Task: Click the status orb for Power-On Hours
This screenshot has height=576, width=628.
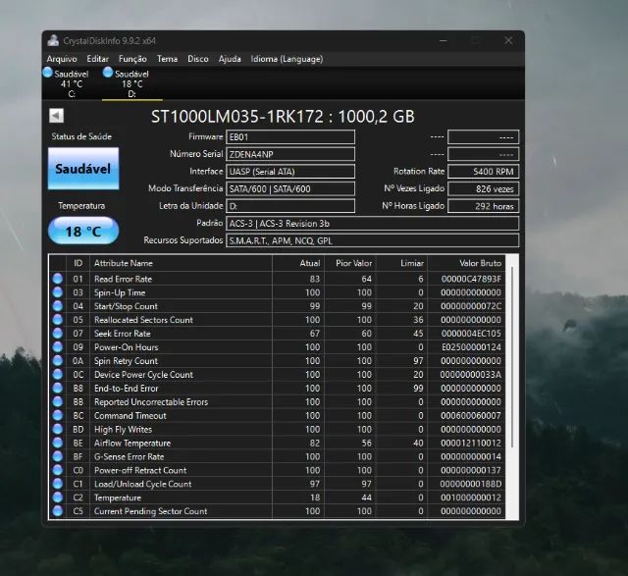Action: [x=58, y=347]
